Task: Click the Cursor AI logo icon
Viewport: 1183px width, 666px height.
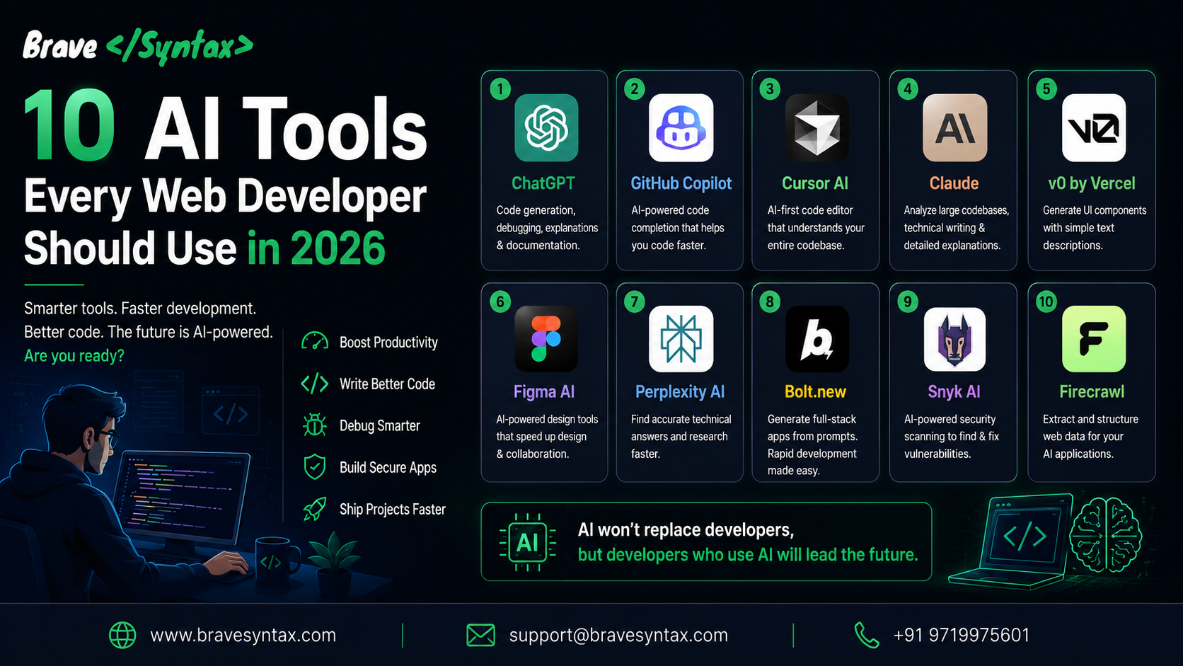Action: coord(817,127)
